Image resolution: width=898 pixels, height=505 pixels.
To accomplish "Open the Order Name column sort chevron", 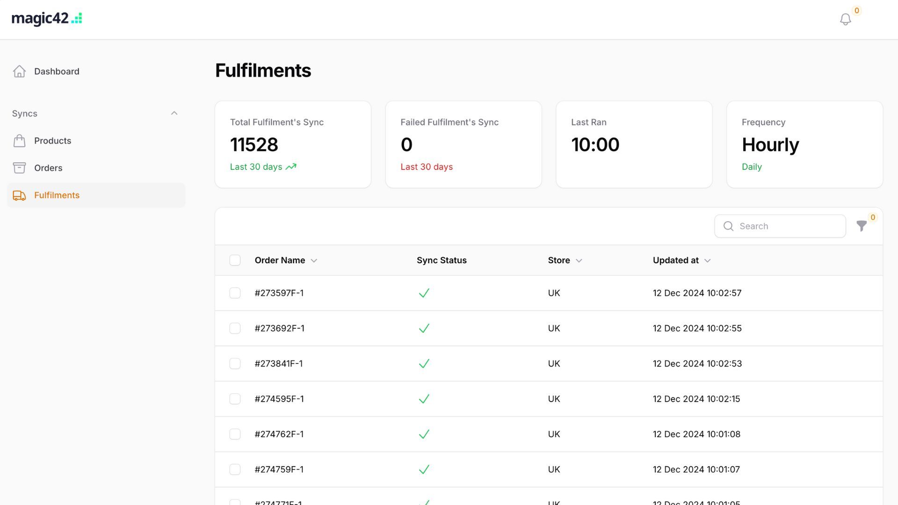I will pos(314,261).
